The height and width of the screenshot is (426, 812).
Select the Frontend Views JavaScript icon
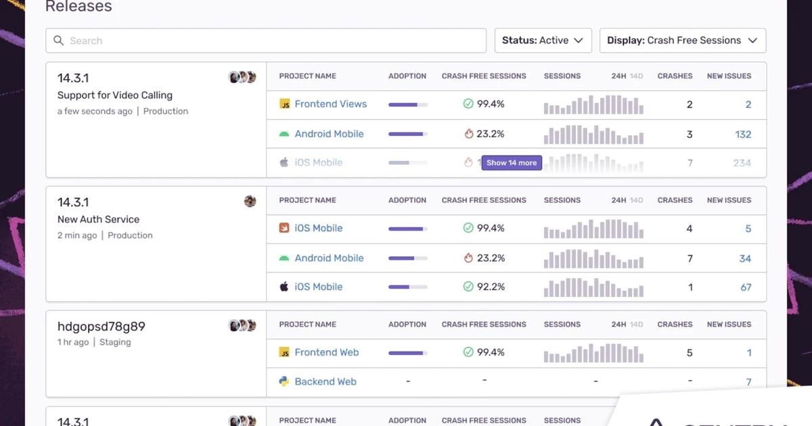[x=285, y=104]
